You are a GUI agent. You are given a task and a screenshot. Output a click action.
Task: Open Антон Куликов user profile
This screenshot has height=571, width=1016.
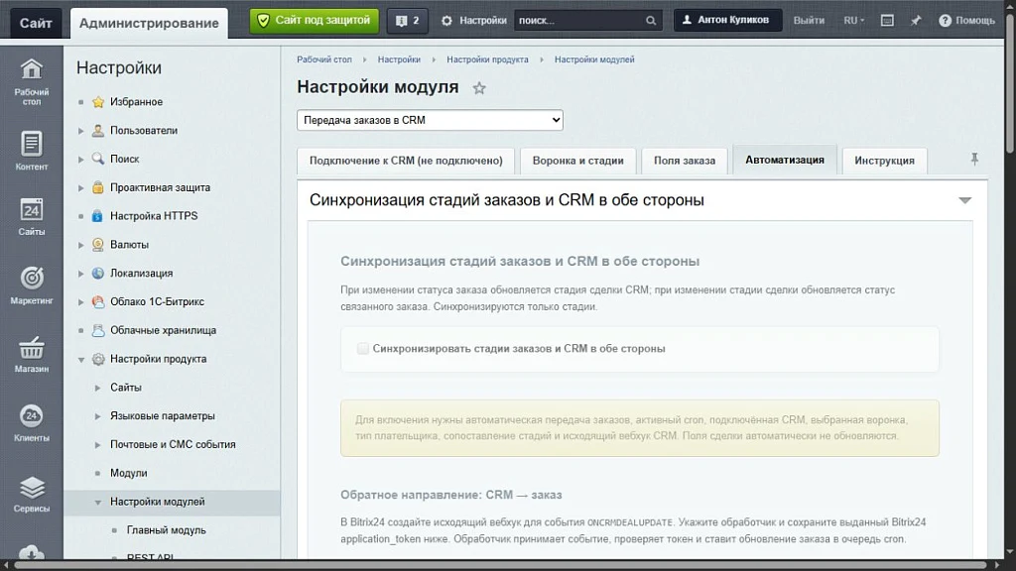(x=727, y=20)
